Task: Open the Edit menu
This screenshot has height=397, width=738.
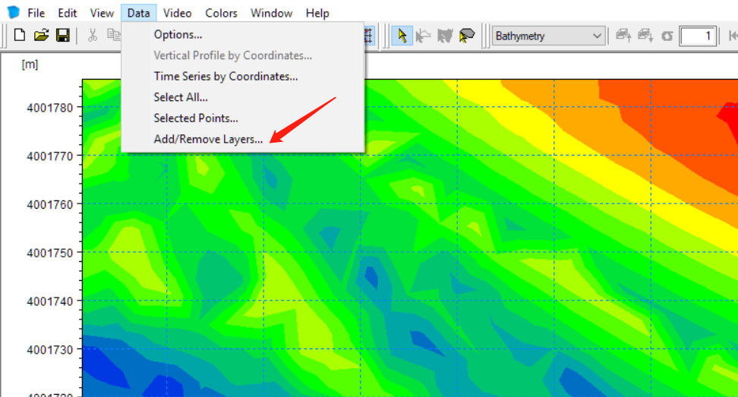Action: pos(68,13)
